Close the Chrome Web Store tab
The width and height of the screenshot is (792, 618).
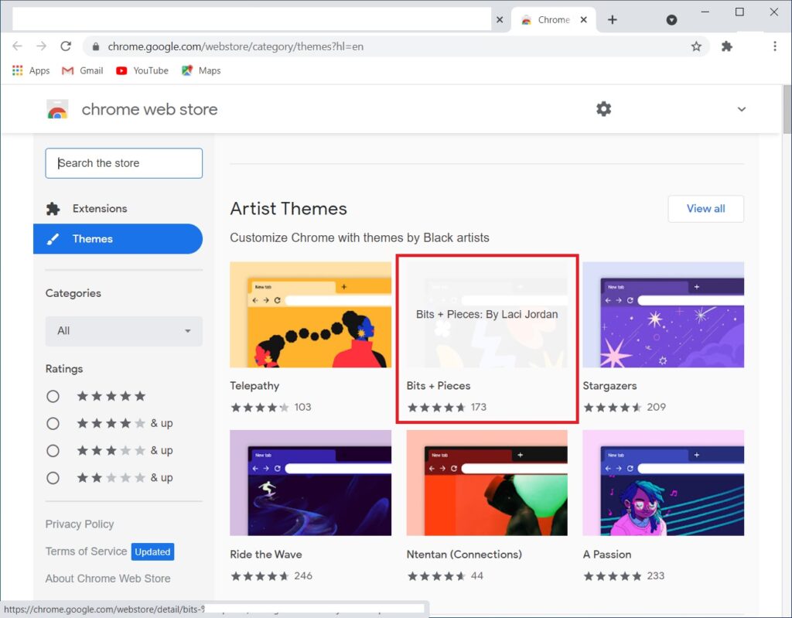pos(583,19)
